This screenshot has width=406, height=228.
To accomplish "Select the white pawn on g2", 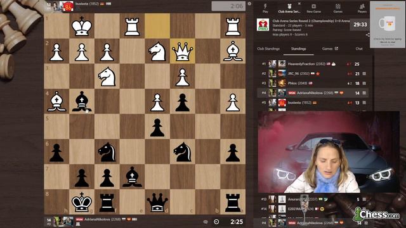I will (x=82, y=51).
